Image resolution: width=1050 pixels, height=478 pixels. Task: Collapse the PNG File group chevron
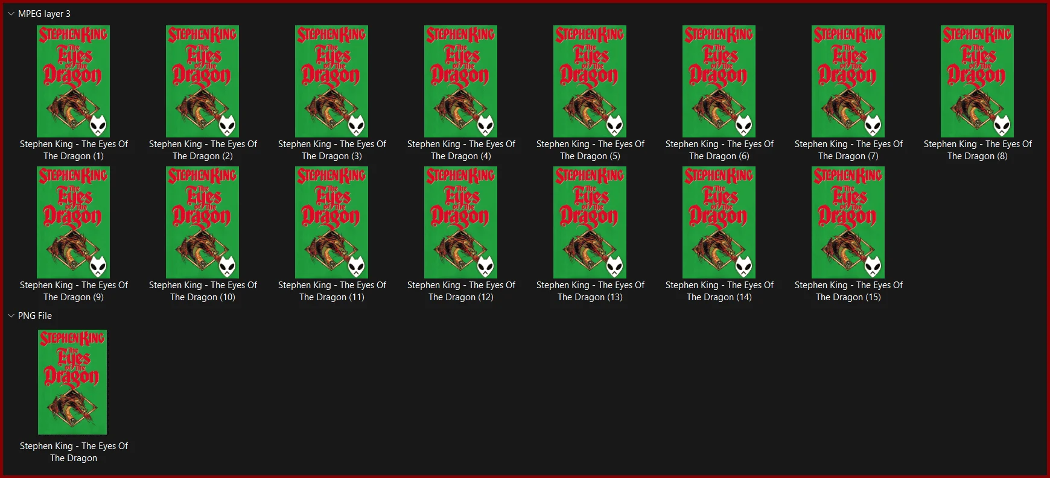pyautogui.click(x=11, y=315)
